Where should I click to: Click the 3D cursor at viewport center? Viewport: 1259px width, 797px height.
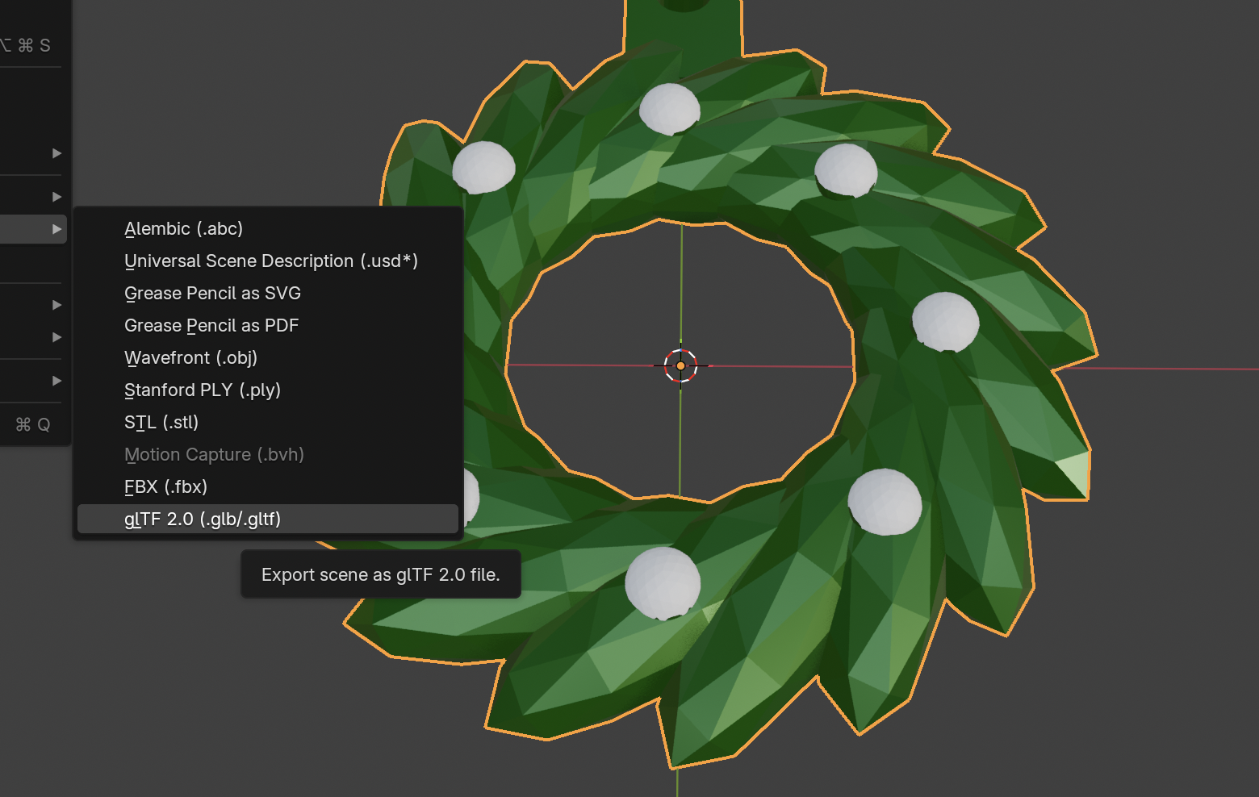[x=682, y=365]
